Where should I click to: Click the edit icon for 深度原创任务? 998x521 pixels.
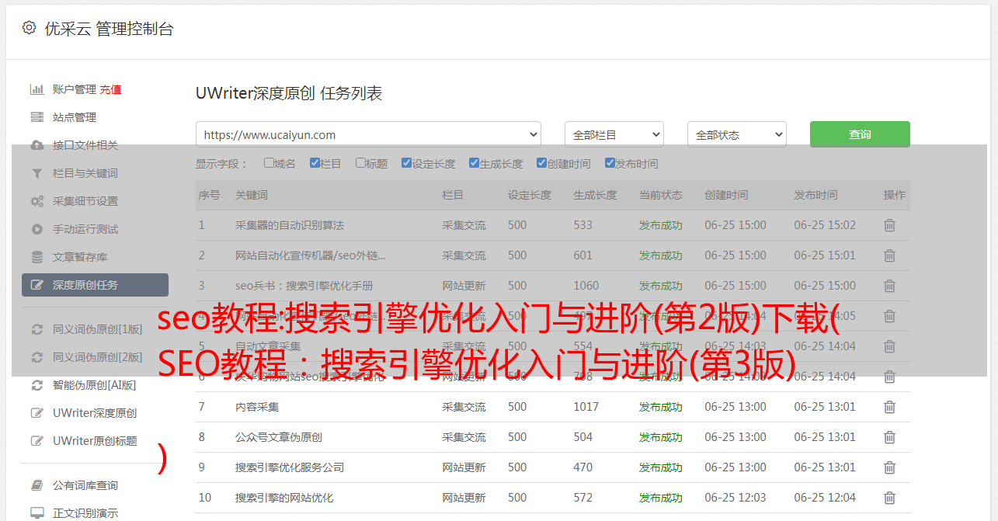tap(37, 285)
